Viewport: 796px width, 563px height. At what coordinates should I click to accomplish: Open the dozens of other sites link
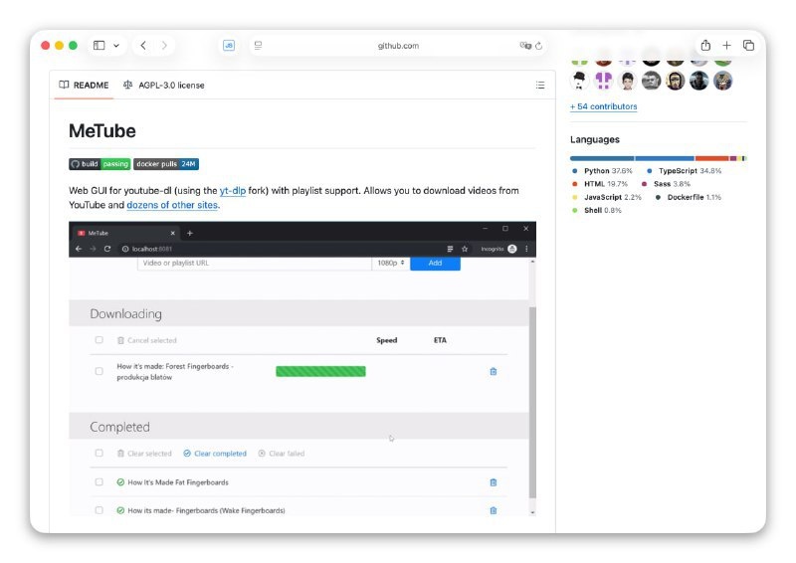172,205
